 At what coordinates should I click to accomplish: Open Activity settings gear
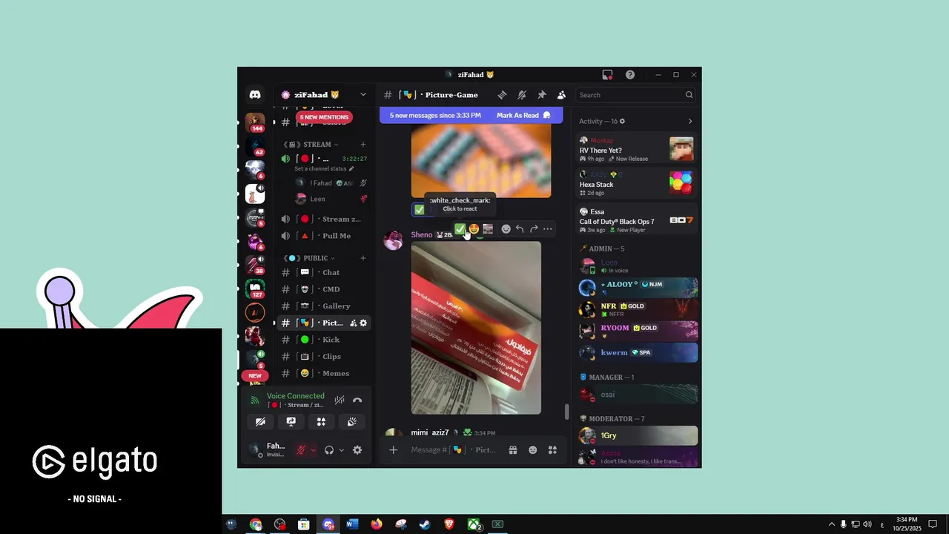(623, 121)
